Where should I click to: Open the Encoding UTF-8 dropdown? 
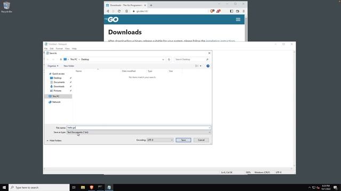(160, 140)
